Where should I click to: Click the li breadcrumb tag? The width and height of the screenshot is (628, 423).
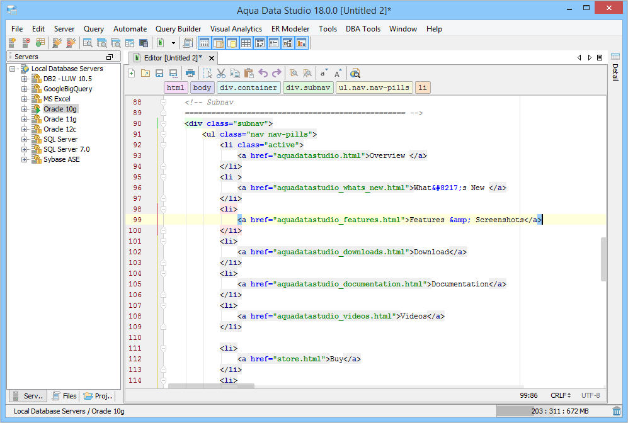click(x=423, y=87)
